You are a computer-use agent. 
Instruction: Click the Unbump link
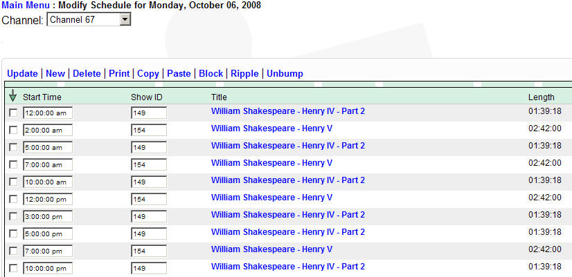[285, 73]
